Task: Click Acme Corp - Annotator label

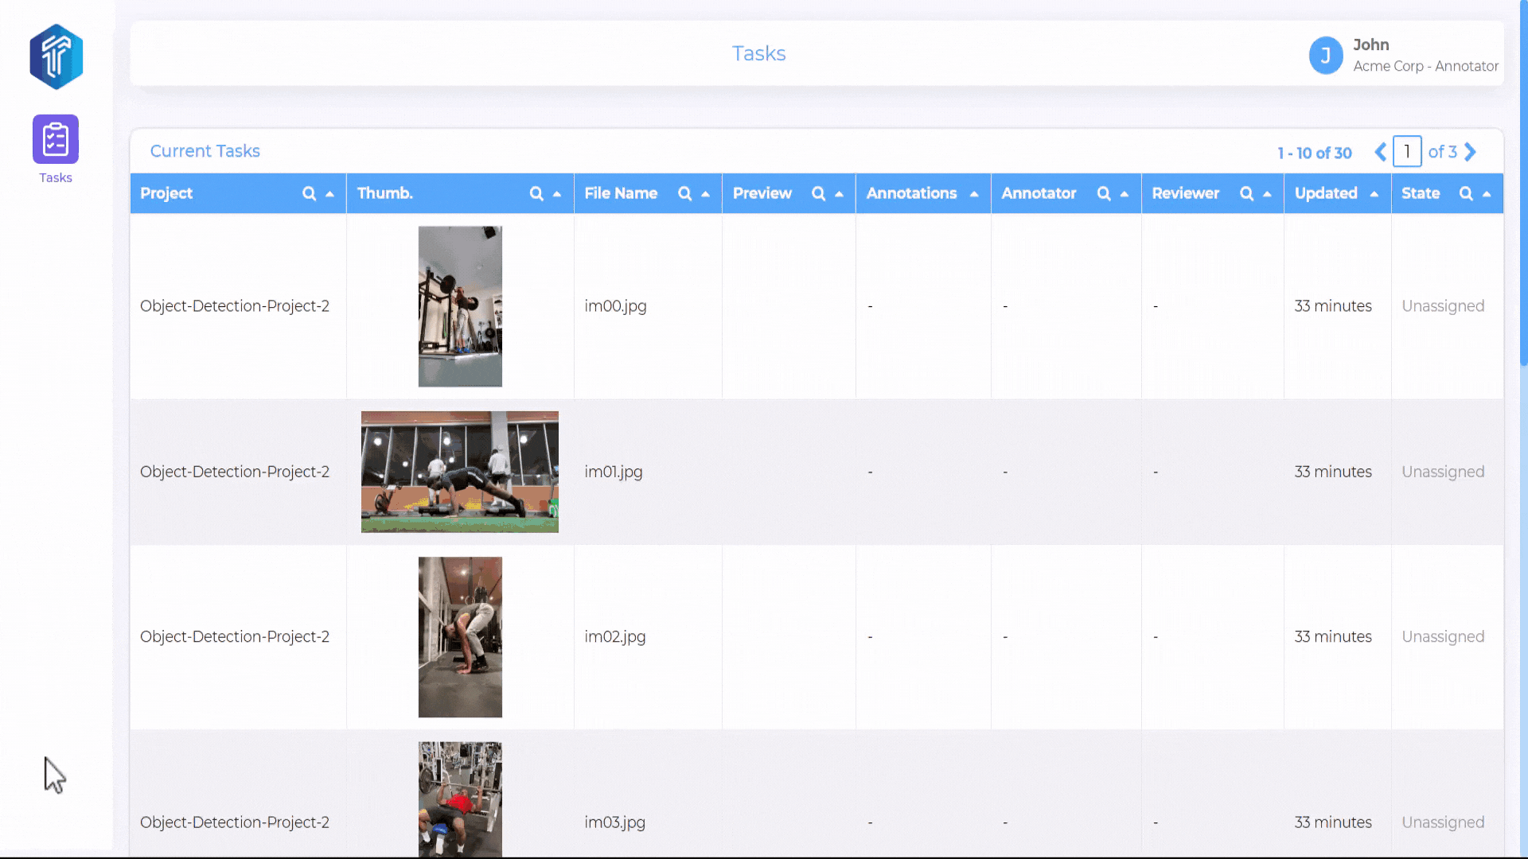Action: [1425, 66]
